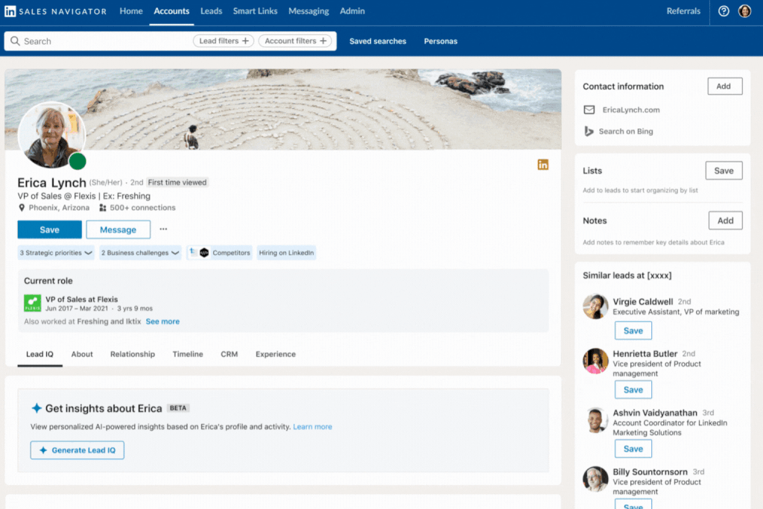The width and height of the screenshot is (763, 509).
Task: Go to the Home menu
Action: click(131, 11)
